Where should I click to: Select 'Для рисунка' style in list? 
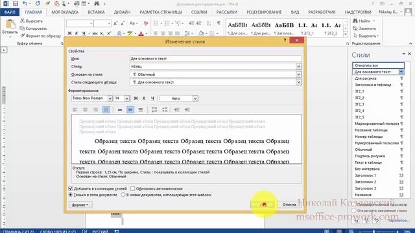(x=378, y=78)
